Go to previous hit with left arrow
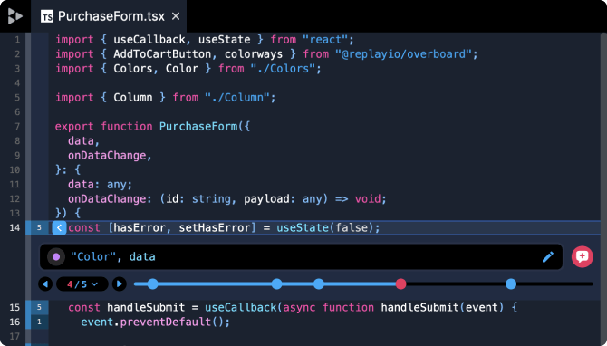607x346 pixels. [45, 284]
